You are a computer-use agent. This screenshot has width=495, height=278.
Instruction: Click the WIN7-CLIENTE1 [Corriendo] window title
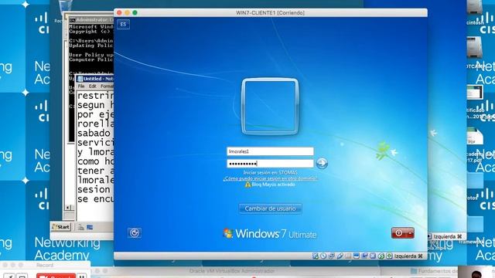pos(270,13)
